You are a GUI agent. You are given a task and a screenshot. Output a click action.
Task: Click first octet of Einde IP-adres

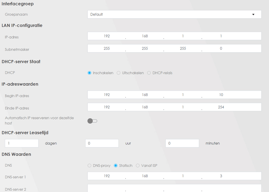107,107
